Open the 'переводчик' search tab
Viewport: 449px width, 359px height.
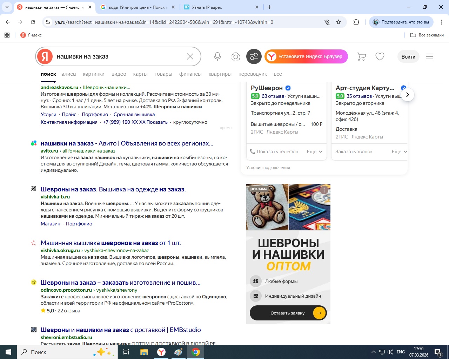253,74
